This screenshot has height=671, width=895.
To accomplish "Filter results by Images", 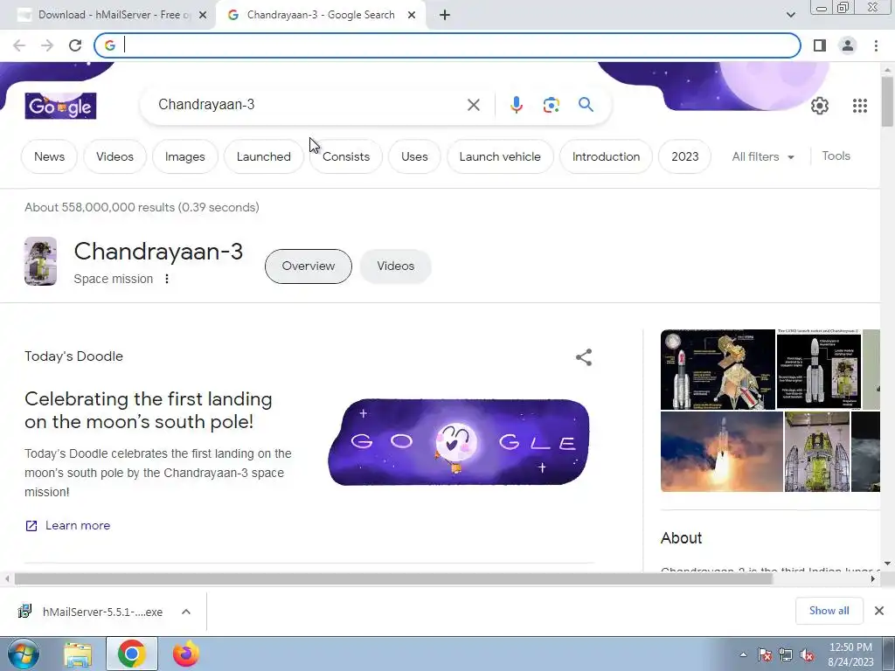I will coord(185,156).
